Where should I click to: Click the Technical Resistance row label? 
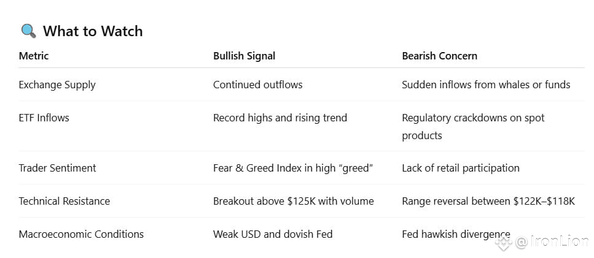[x=64, y=201]
